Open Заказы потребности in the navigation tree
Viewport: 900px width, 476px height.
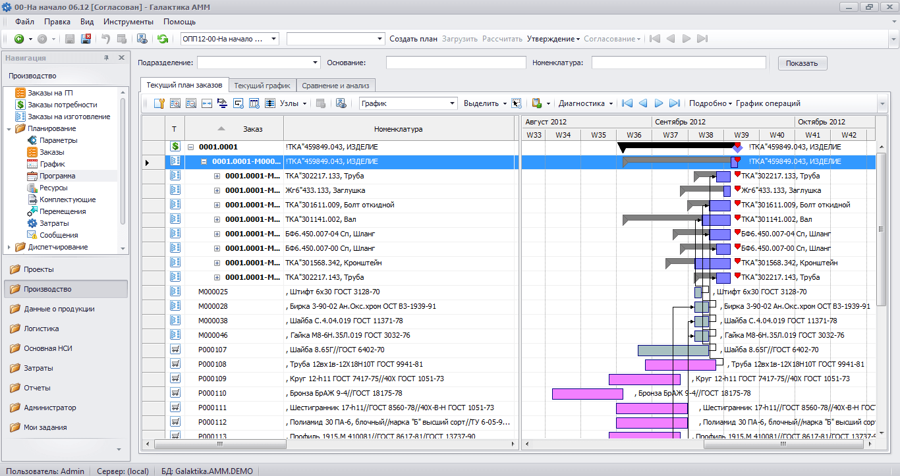click(x=62, y=105)
